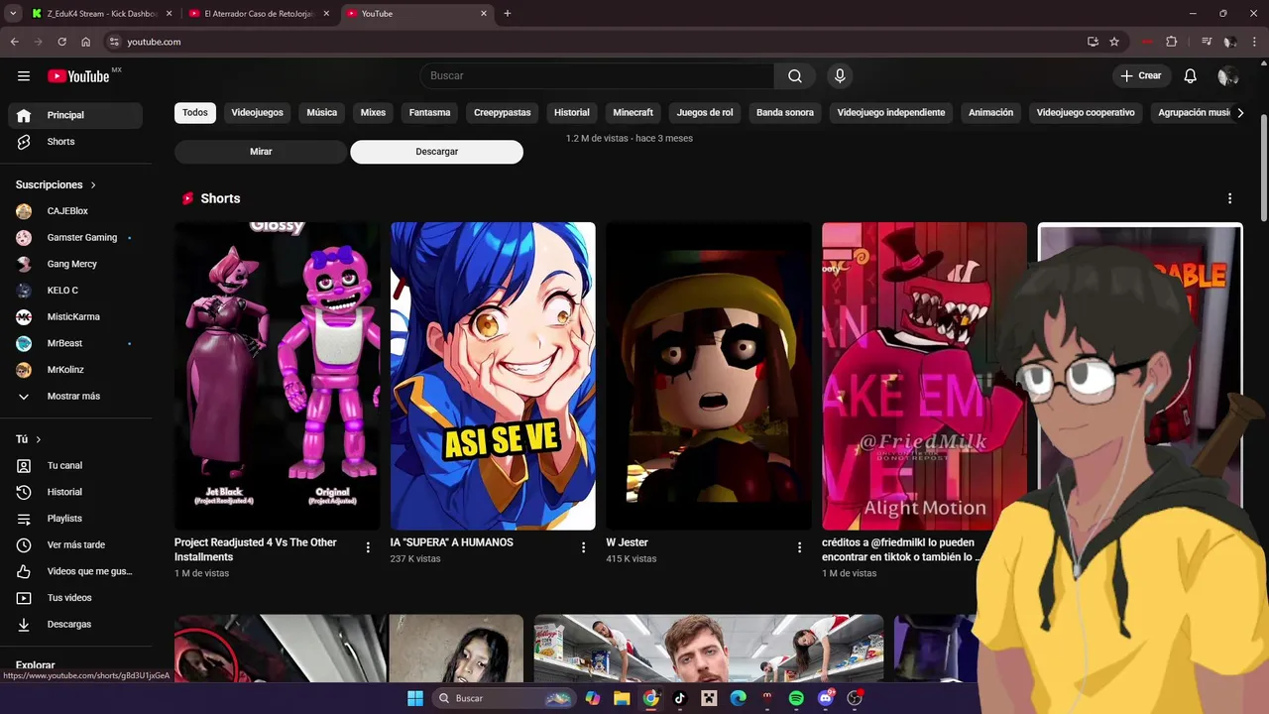Open the MisticKarma channel

(75, 316)
